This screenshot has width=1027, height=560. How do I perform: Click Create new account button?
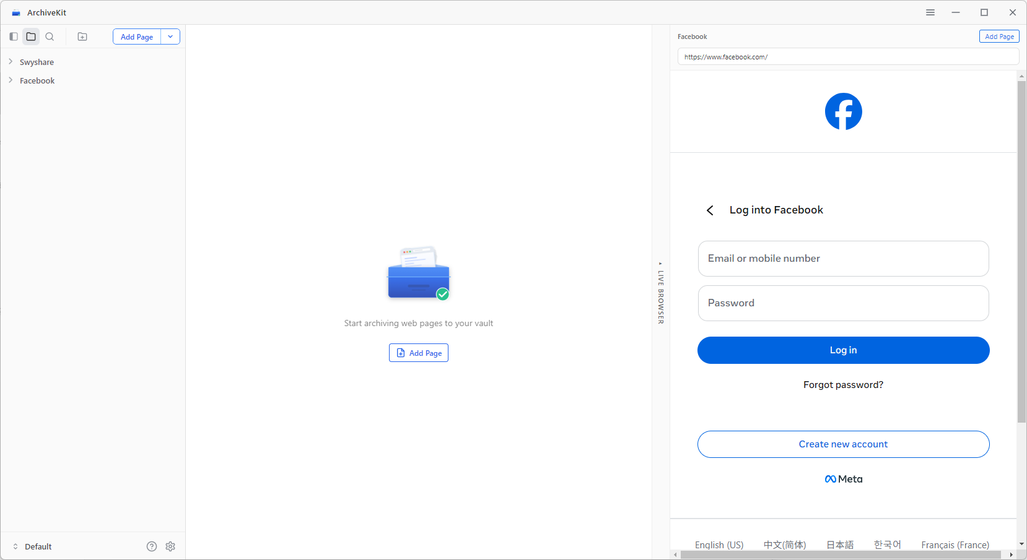pyautogui.click(x=843, y=444)
